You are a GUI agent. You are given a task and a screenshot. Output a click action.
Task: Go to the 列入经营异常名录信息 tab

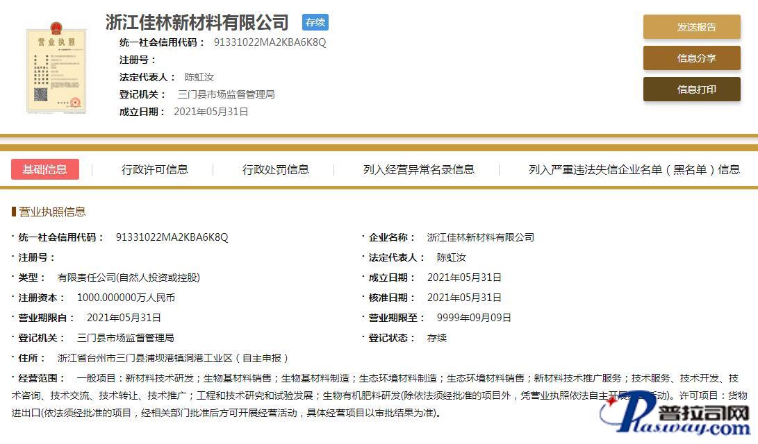click(x=418, y=169)
